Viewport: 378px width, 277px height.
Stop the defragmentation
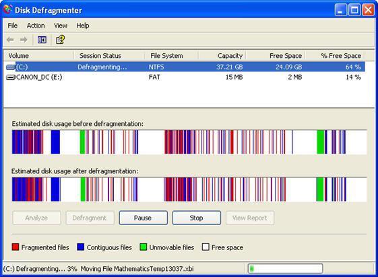click(197, 218)
